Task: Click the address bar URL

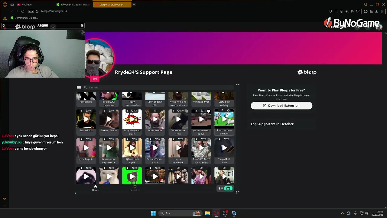Action: (x=54, y=11)
